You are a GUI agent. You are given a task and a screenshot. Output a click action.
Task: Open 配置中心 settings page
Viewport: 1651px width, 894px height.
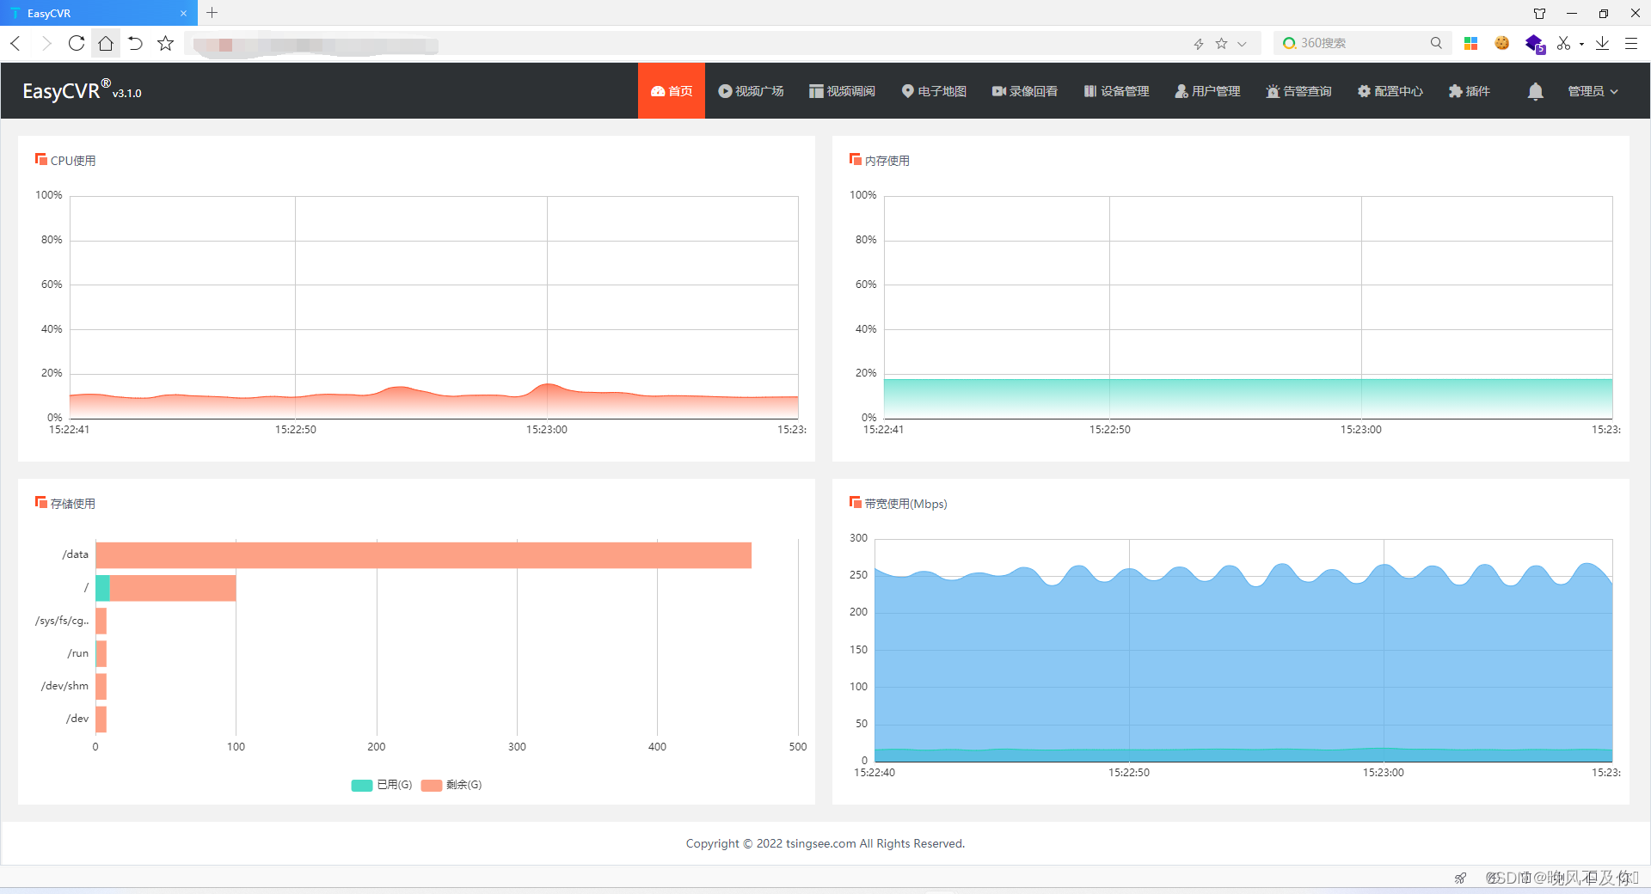click(1390, 91)
